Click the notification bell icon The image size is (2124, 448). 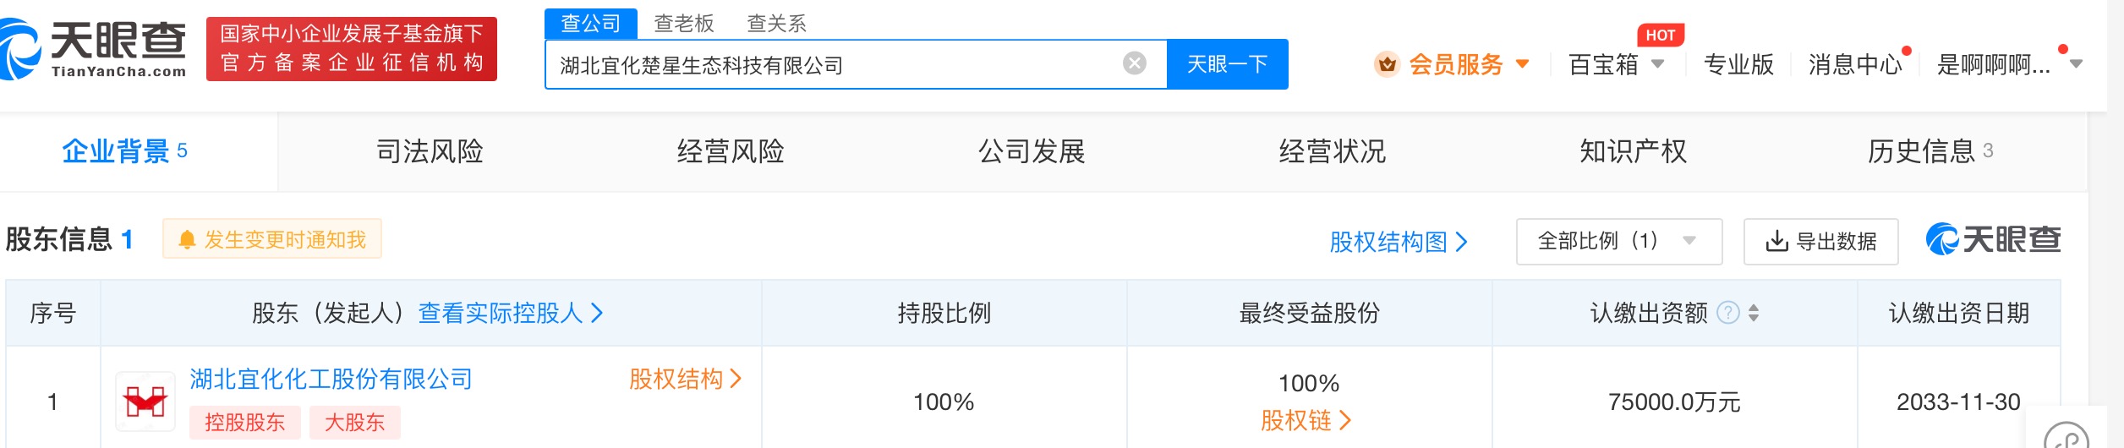click(187, 240)
